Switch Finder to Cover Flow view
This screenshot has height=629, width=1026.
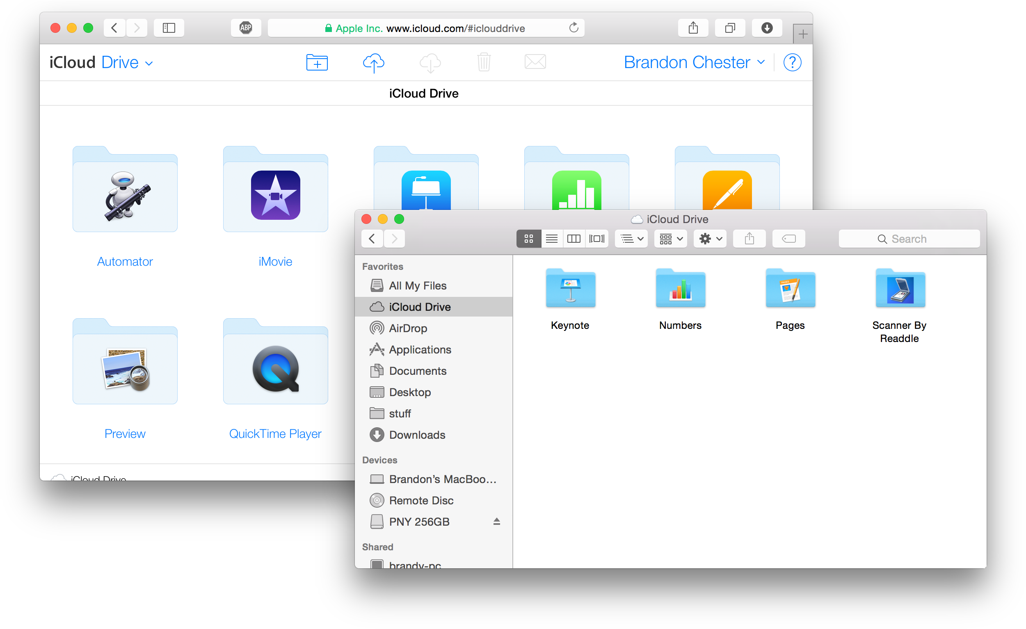pyautogui.click(x=597, y=239)
